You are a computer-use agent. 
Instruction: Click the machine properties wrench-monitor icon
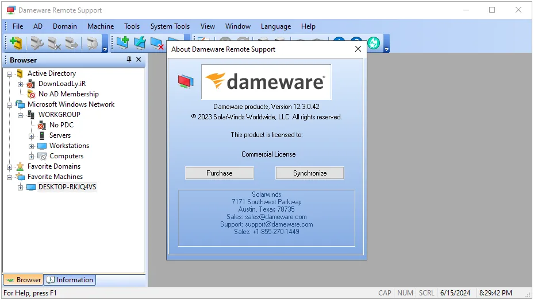[140, 43]
